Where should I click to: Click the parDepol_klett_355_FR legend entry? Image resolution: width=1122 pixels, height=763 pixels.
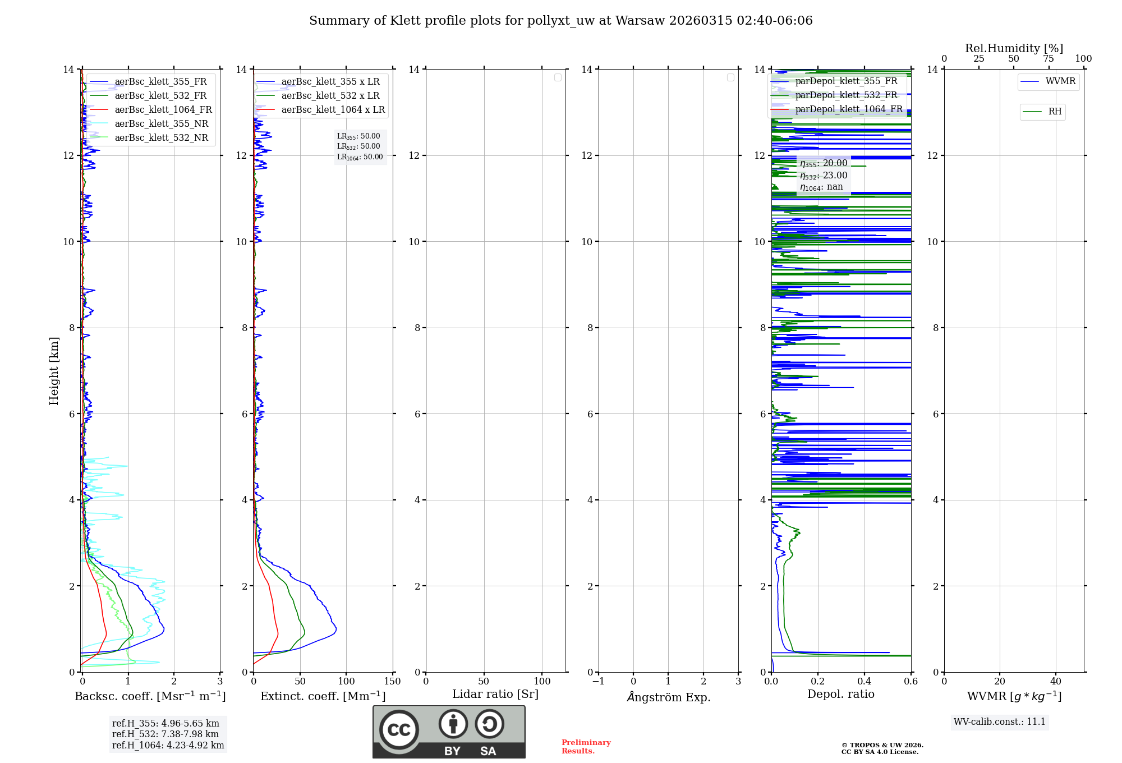point(846,81)
